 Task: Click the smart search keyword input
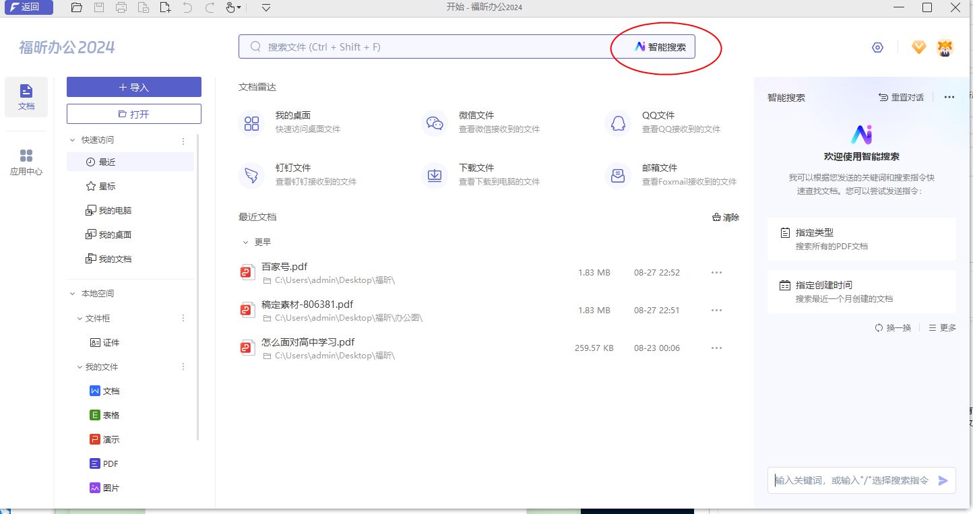click(851, 480)
